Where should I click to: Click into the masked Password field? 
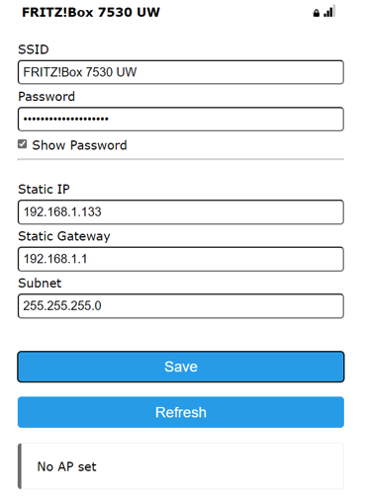pyautogui.click(x=181, y=119)
